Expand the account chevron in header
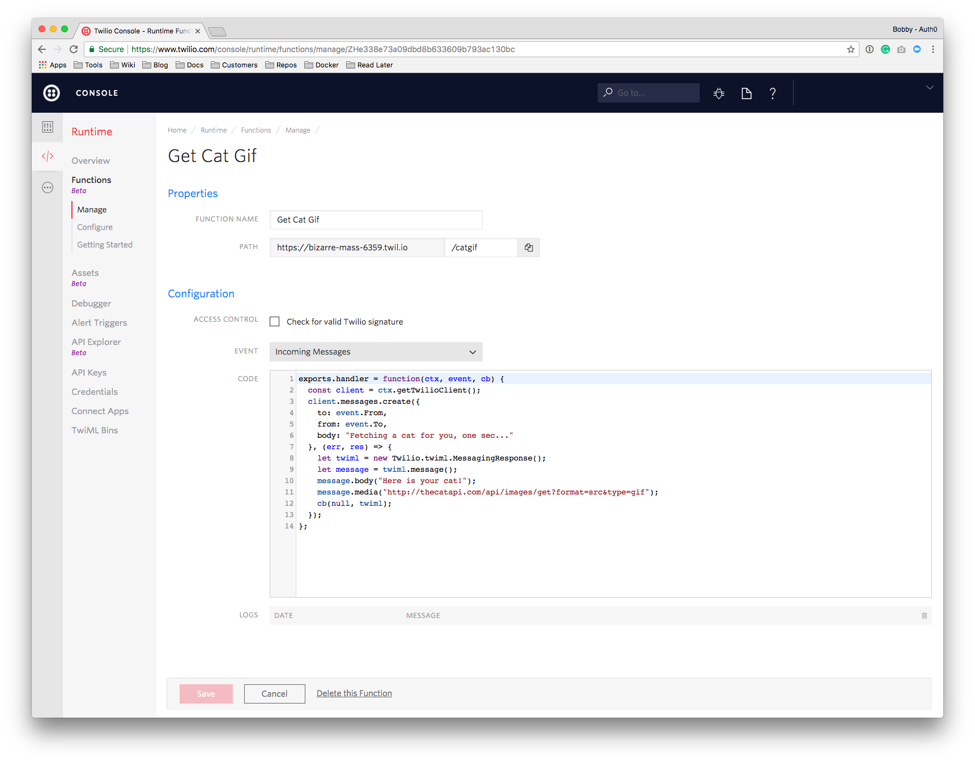Image resolution: width=975 pixels, height=763 pixels. (x=930, y=88)
